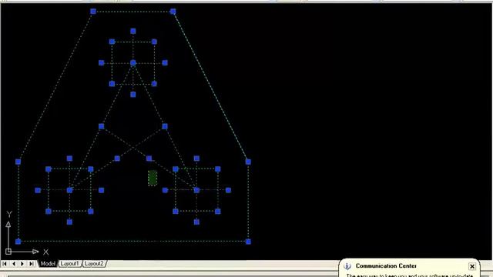Select the top-left grip of outer polygon
493x277 pixels.
click(93, 12)
